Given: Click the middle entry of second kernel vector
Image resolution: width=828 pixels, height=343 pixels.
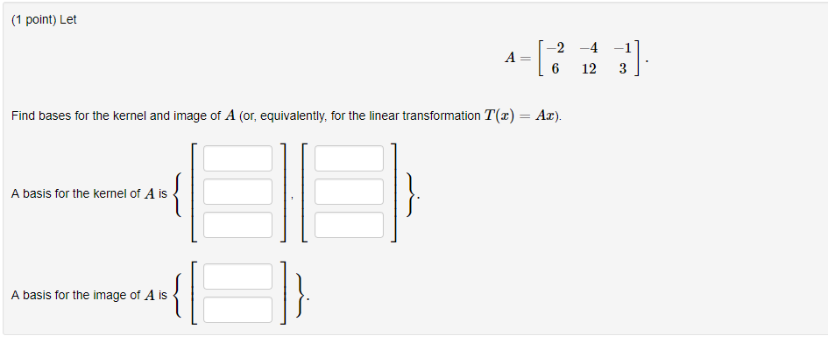Looking at the screenshot, I should point(349,192).
